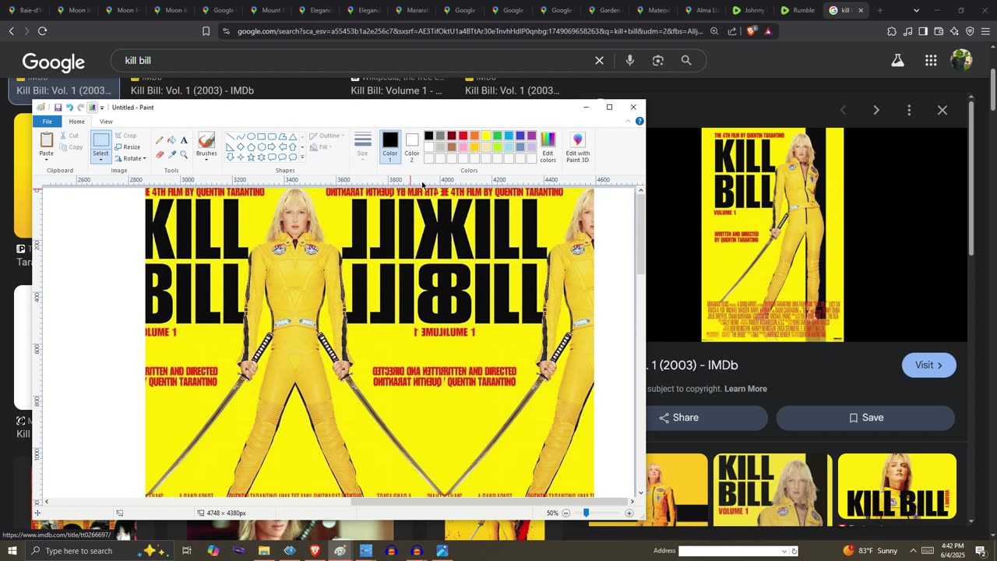The image size is (997, 561).
Task: Open the yellow Kill Bill logo thumbnail
Action: point(897,486)
